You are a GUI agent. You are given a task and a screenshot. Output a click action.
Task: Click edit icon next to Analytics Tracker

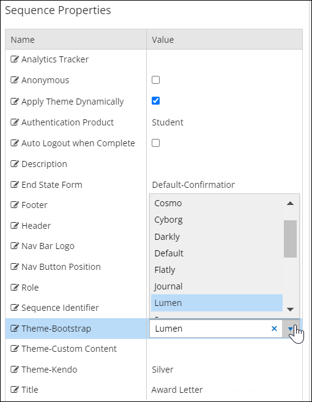pyautogui.click(x=14, y=59)
